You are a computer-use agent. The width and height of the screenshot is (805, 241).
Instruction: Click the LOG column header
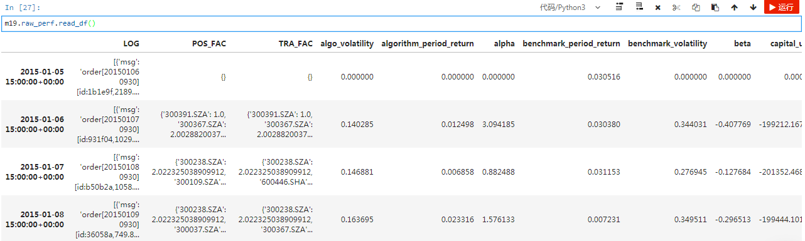click(x=131, y=44)
